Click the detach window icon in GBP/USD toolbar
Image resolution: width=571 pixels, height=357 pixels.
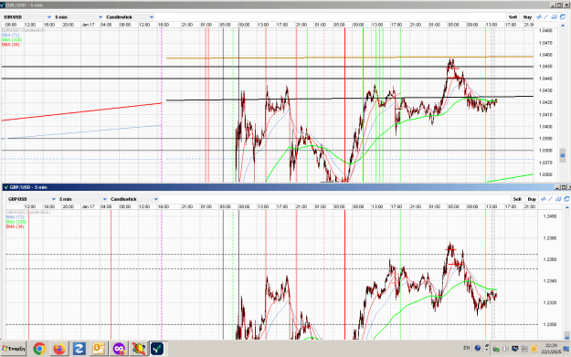click(x=567, y=199)
